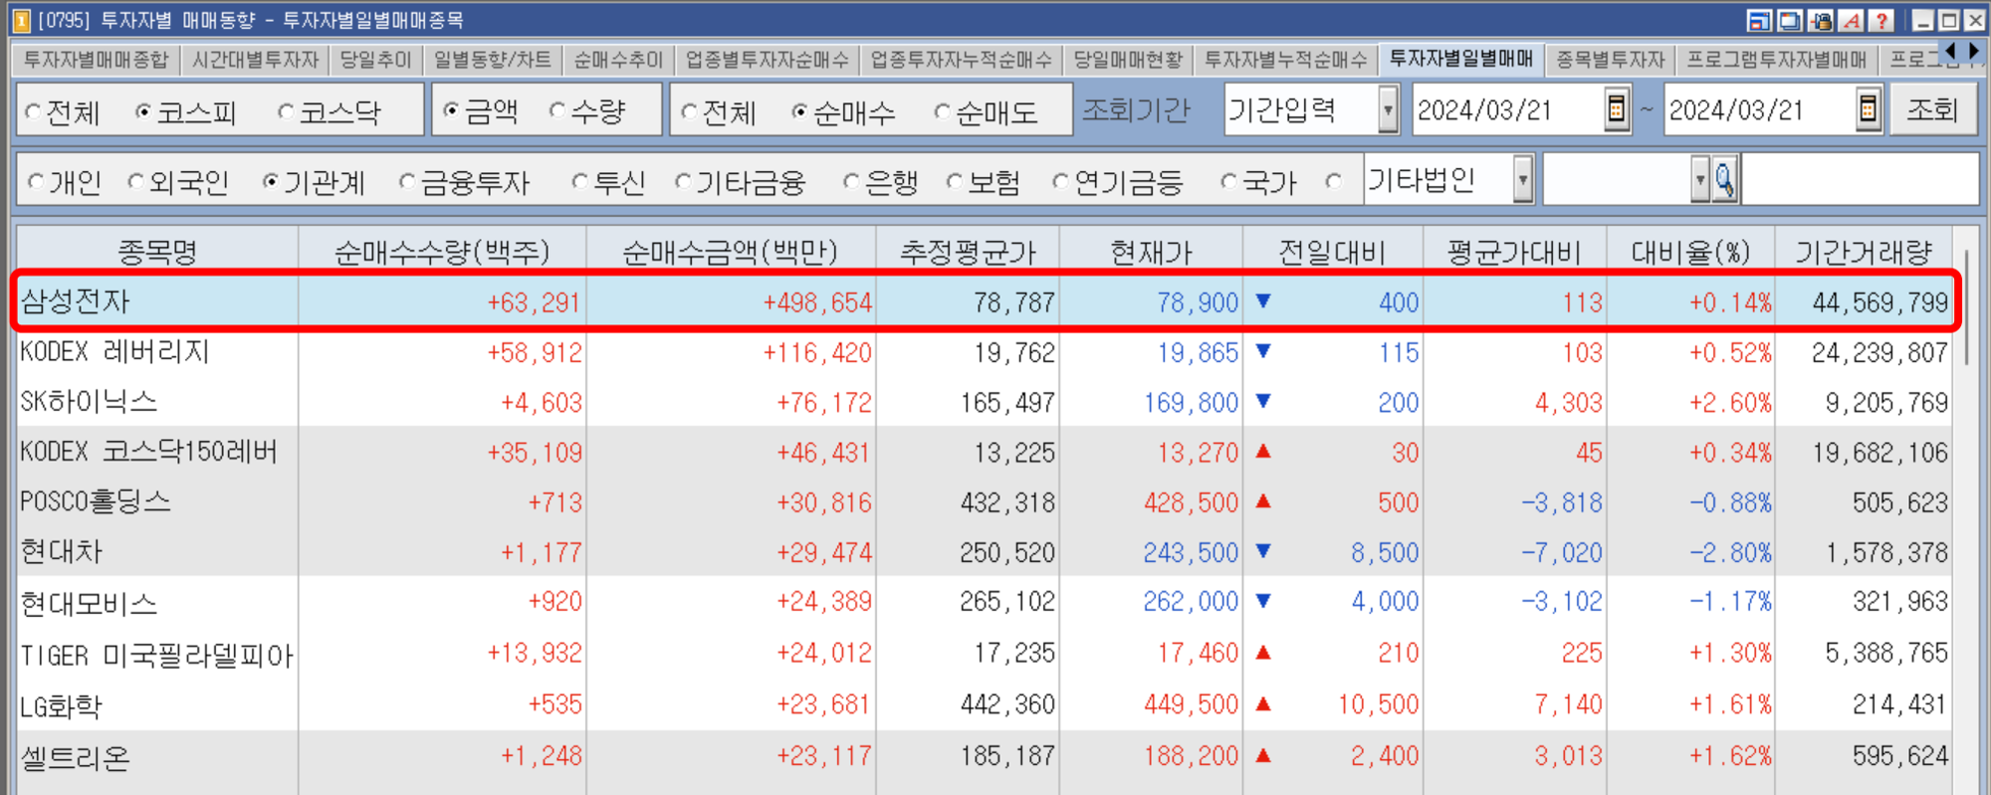The width and height of the screenshot is (1991, 795).
Task: Select the 코스닥 radio button
Action: point(287,112)
